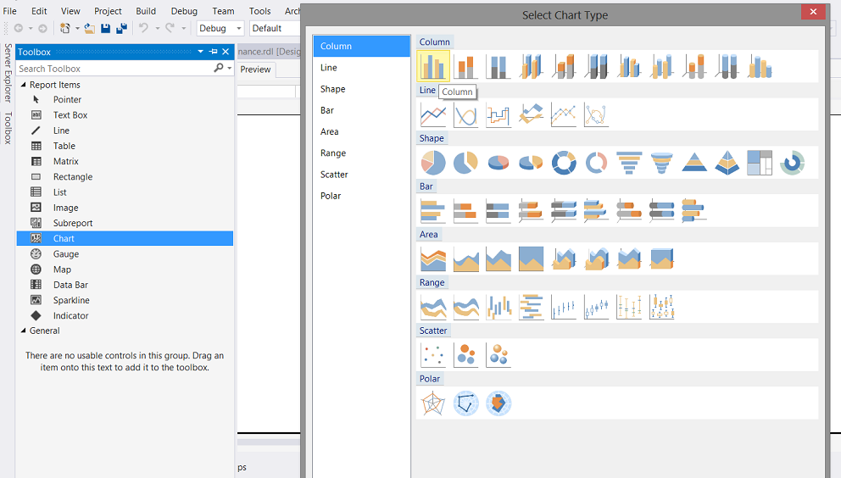Viewport: 841px width, 478px height.
Task: Pick the first Area chart icon
Action: [433, 259]
